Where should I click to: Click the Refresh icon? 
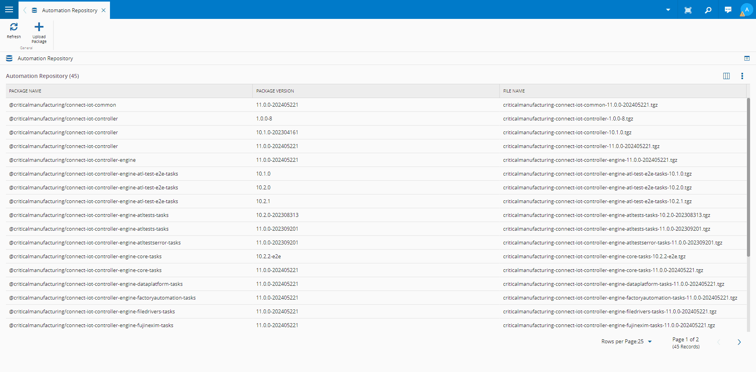pyautogui.click(x=14, y=27)
